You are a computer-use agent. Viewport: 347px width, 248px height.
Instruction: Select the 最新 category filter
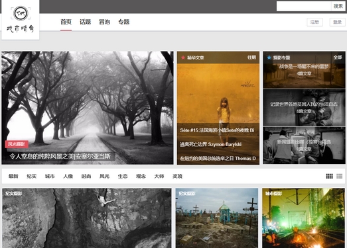pos(13,176)
